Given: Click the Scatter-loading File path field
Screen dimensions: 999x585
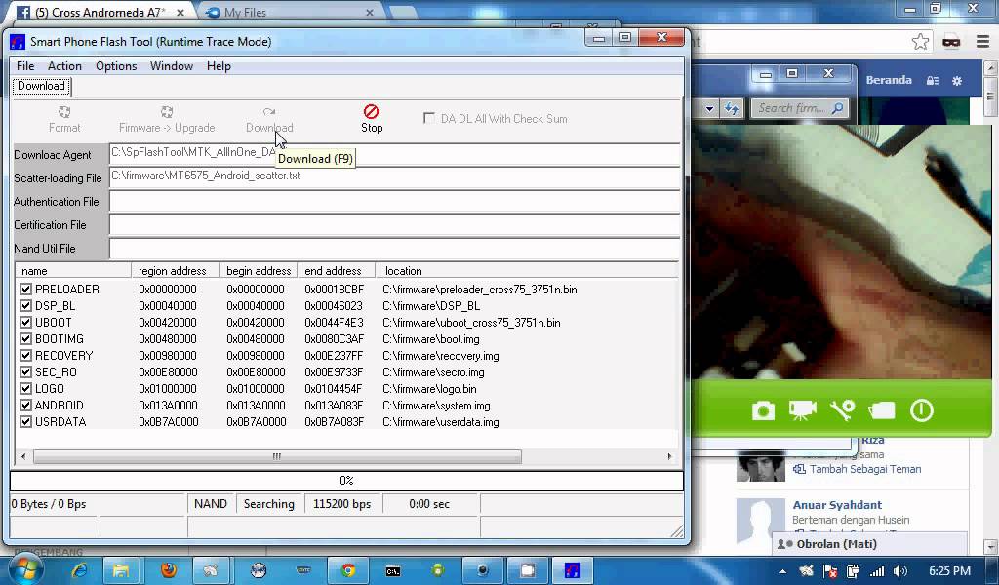Looking at the screenshot, I should pyautogui.click(x=395, y=177).
